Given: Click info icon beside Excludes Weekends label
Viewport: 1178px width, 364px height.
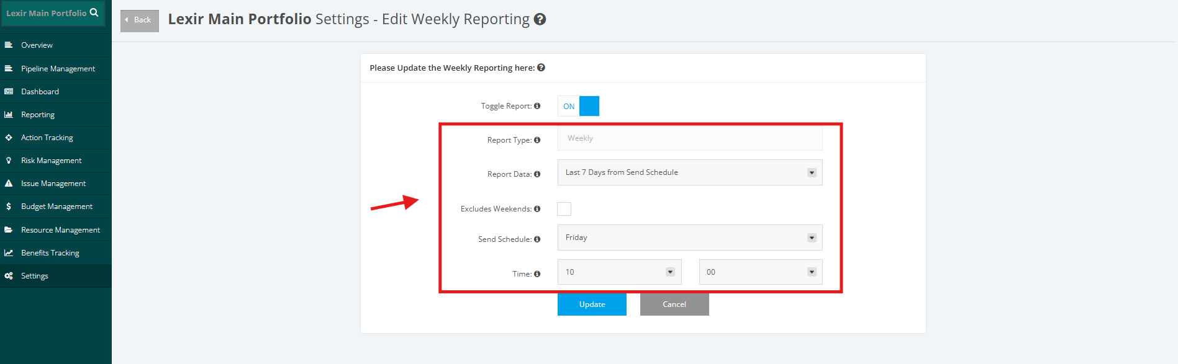Looking at the screenshot, I should [537, 209].
